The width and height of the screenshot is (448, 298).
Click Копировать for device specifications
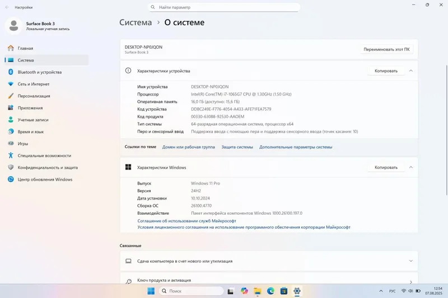click(x=386, y=70)
